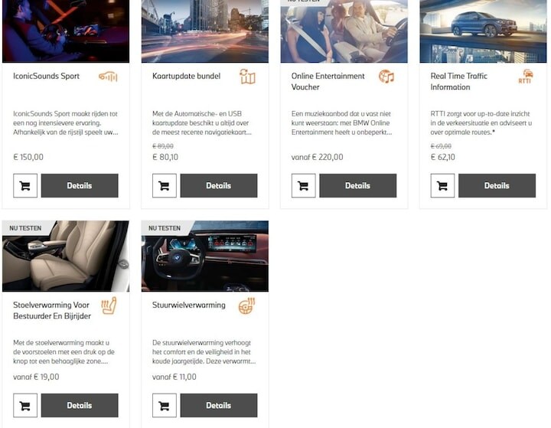Open Details for Online Entertainment Voucher

358,185
